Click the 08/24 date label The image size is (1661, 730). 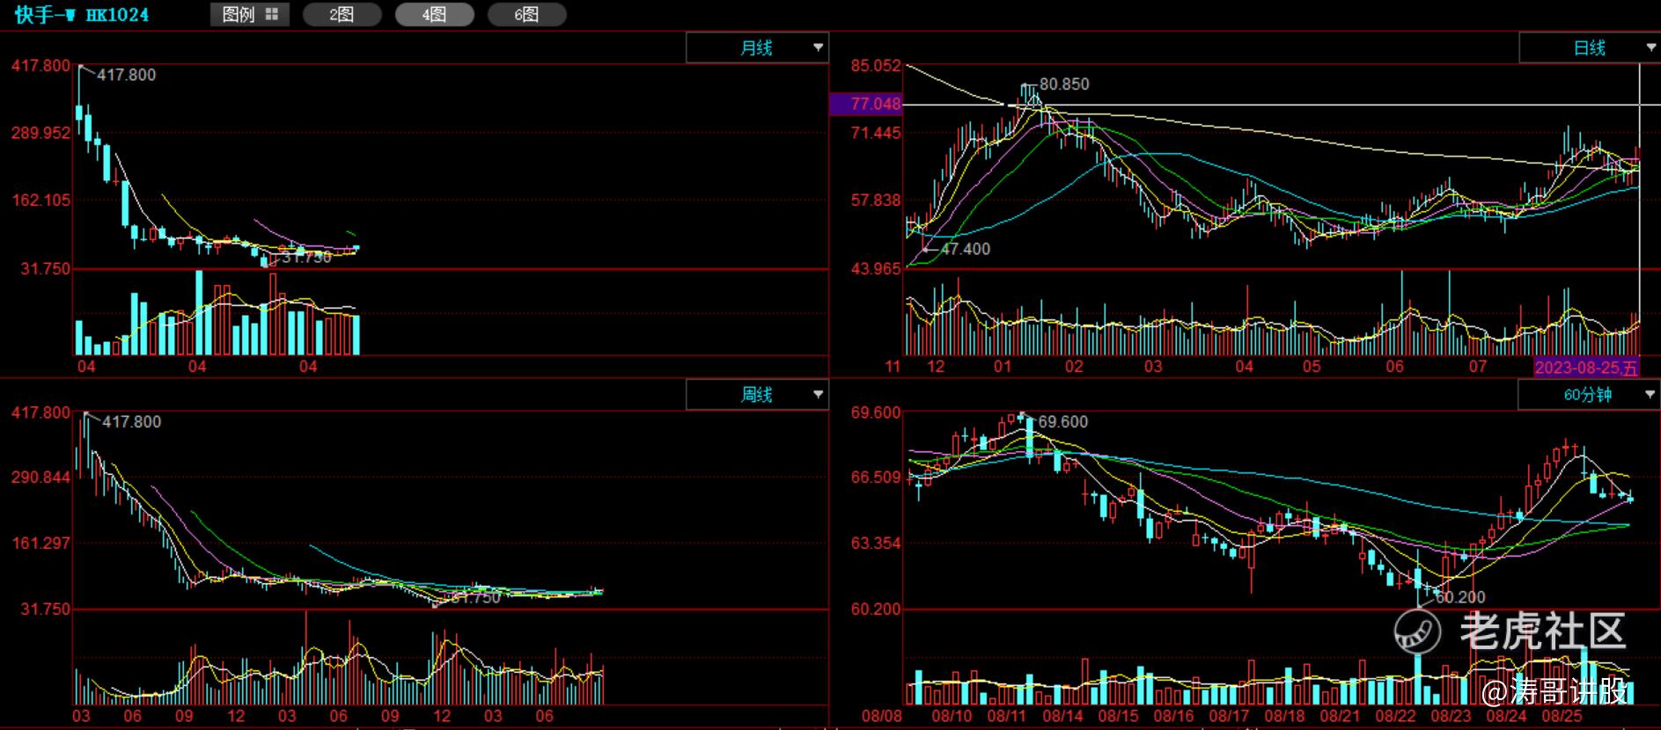[1506, 717]
